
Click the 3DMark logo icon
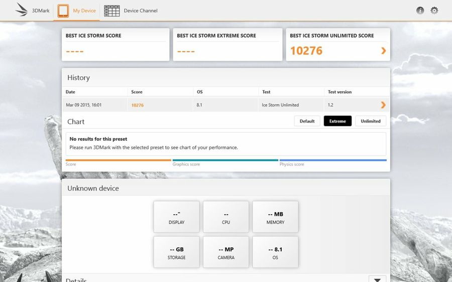[x=22, y=10]
